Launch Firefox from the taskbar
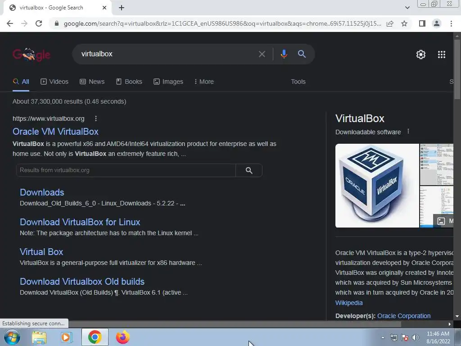Viewport: 461px width, 346px height. (x=122, y=337)
